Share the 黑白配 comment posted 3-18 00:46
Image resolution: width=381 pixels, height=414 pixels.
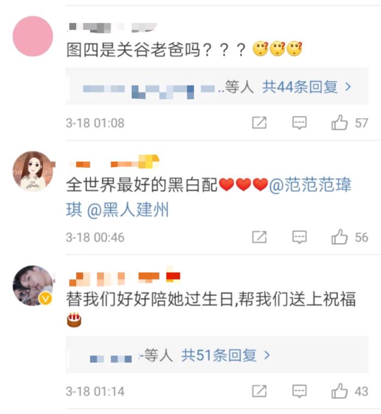pyautogui.click(x=260, y=237)
